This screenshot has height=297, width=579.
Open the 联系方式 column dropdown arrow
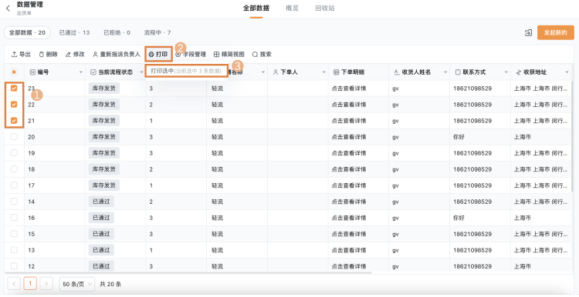point(506,72)
